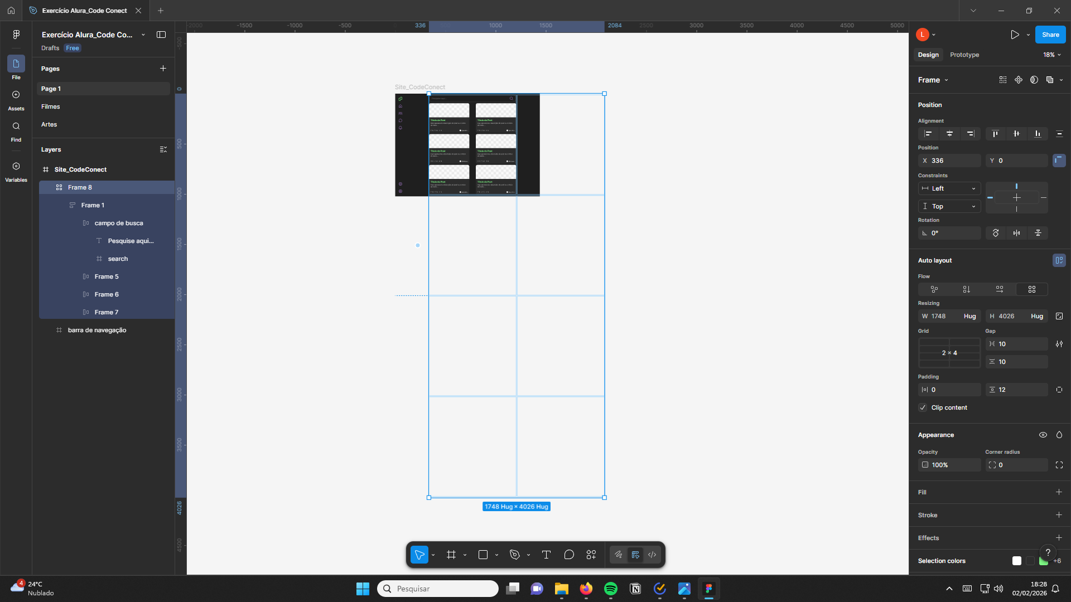This screenshot has height=602, width=1071.
Task: Click the Present play icon
Action: tap(1015, 35)
